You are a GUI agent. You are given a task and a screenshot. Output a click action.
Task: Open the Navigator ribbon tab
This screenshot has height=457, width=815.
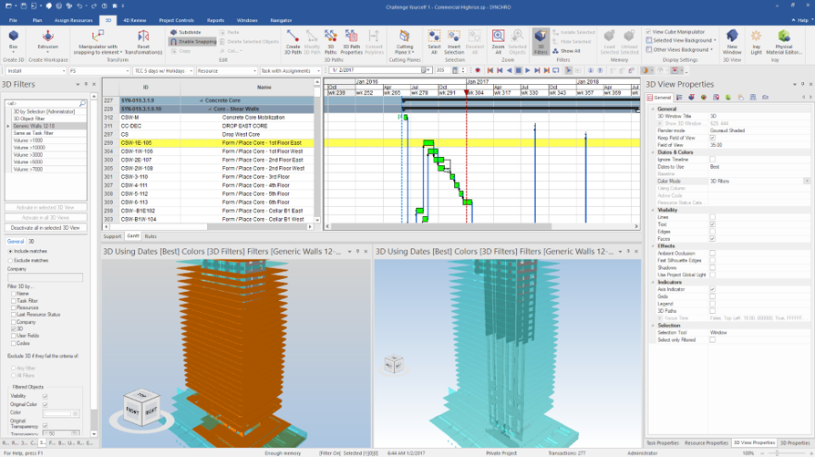[x=281, y=20]
